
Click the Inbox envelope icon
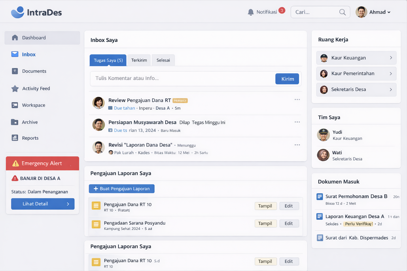(15, 54)
